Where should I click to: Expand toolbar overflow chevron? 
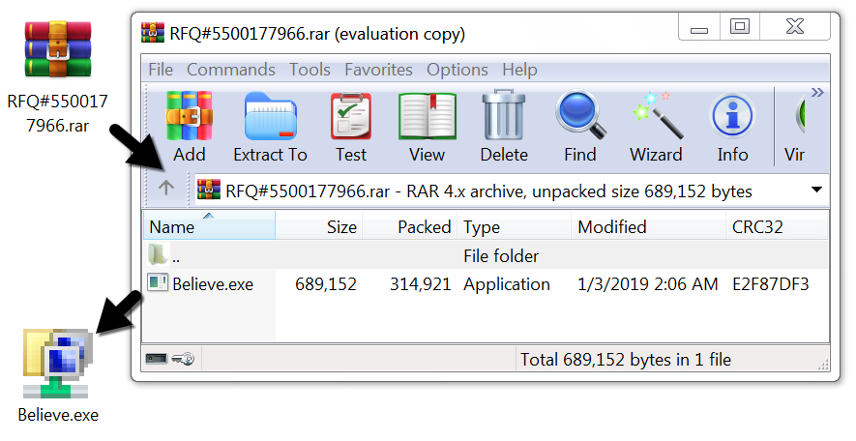[817, 92]
